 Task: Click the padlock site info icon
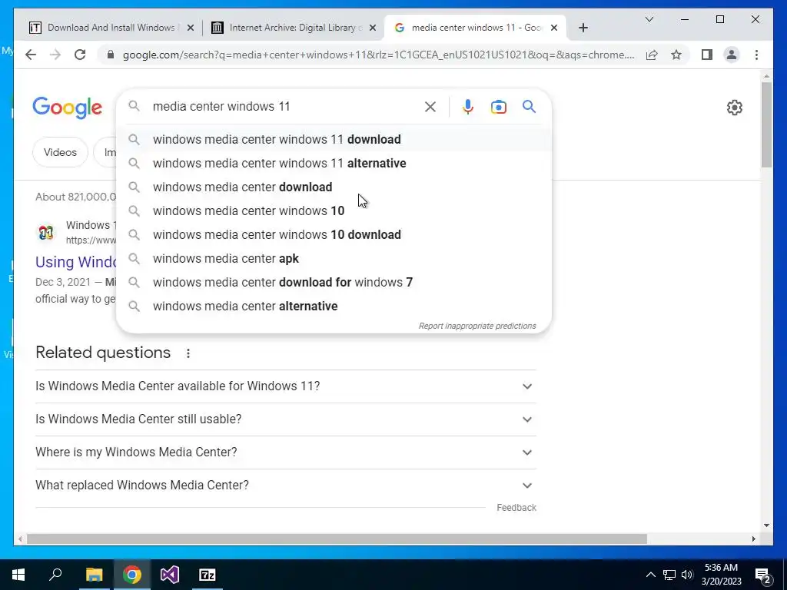coord(111,55)
